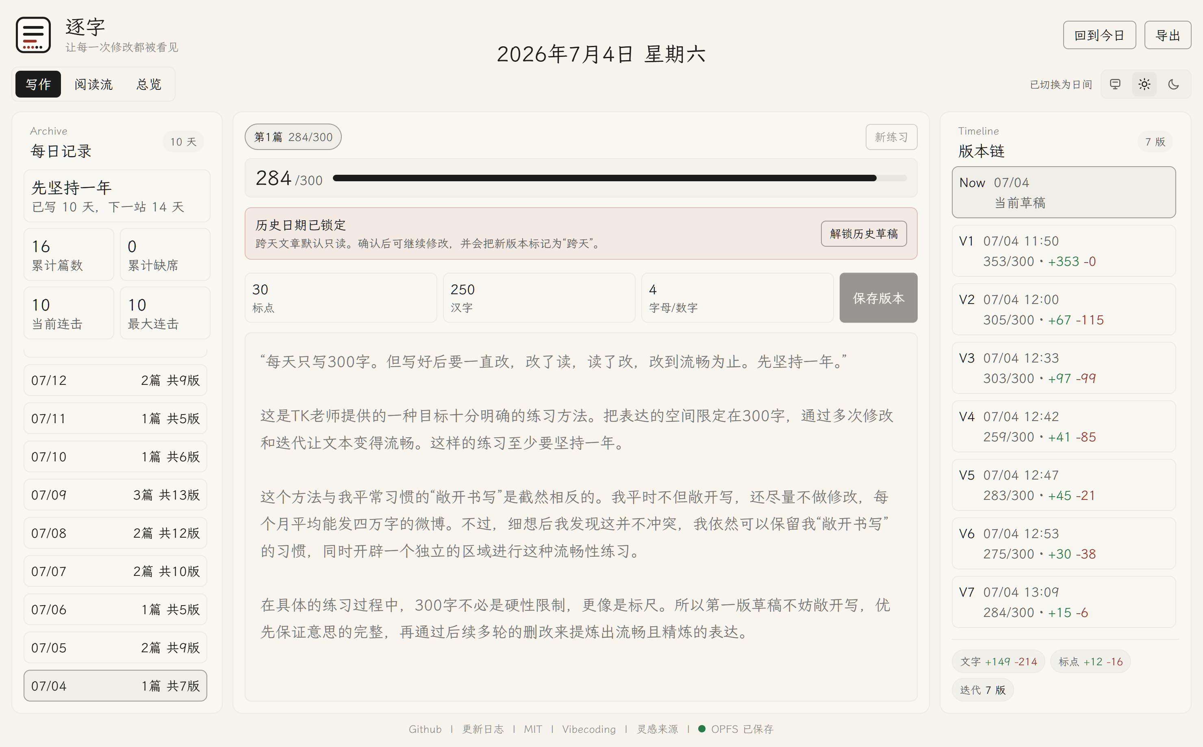Open the 更新日志 footer link
Screen dimensions: 1203x747
tap(483, 729)
